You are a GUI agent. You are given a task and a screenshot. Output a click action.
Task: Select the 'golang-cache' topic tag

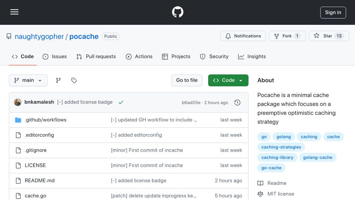click(318, 158)
